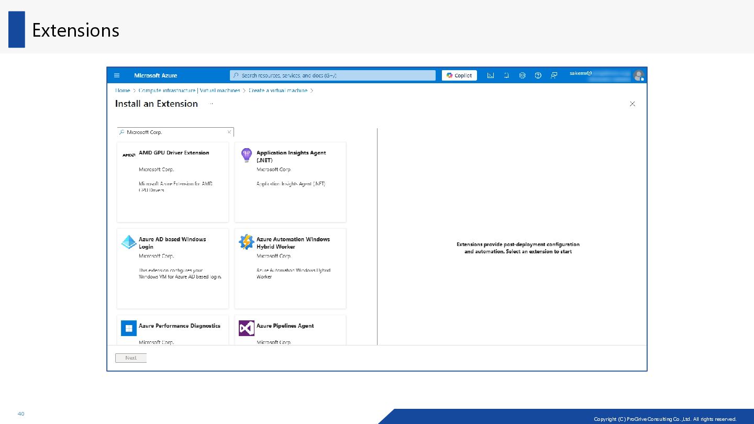Open Create a virtual machine breadcrumb
Screen dimensions: 754x424
click(x=278, y=91)
